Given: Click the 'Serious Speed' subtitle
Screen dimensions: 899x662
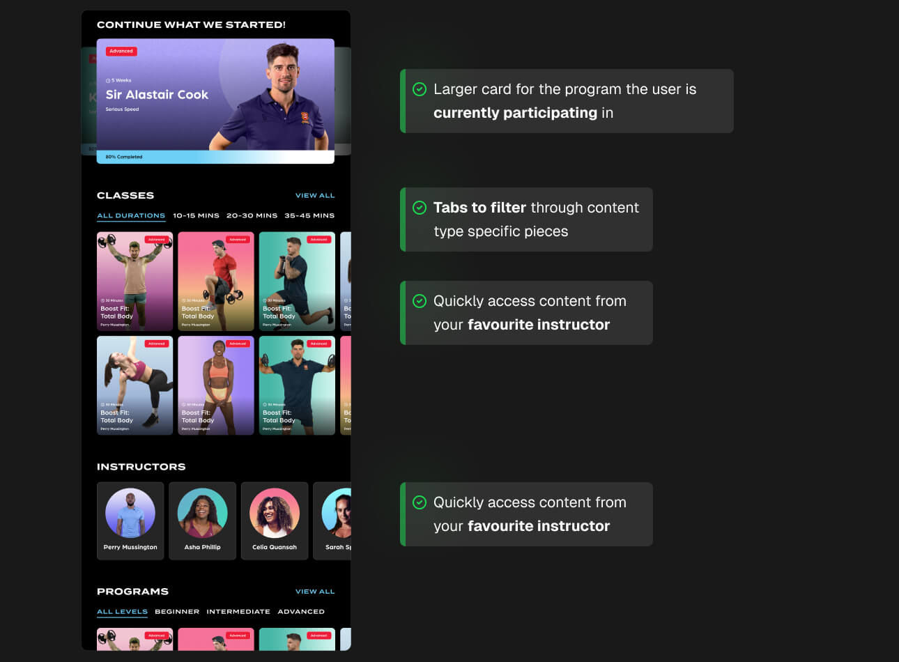Looking at the screenshot, I should point(122,109).
